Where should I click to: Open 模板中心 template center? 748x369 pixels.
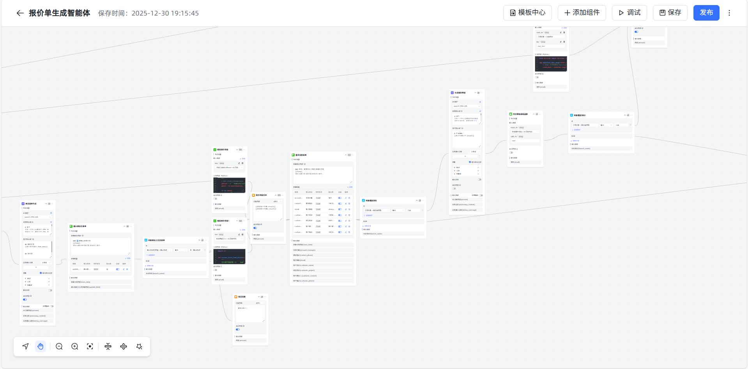527,13
